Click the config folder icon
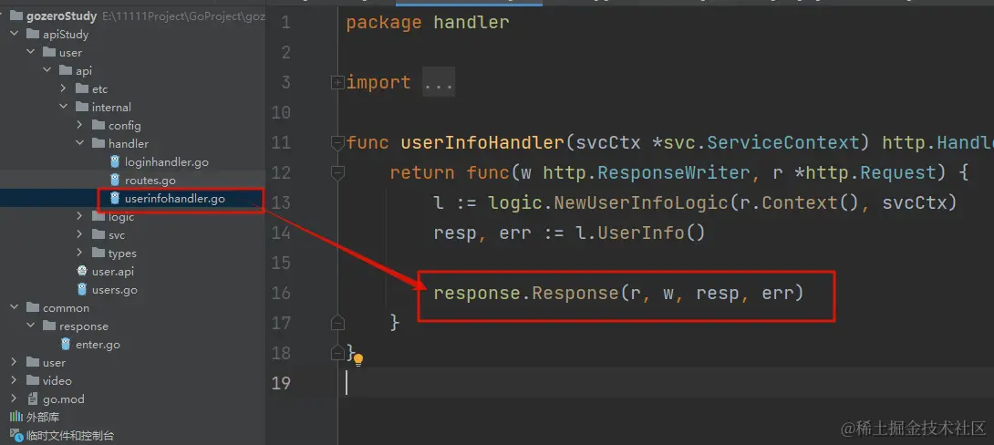 [x=98, y=126]
